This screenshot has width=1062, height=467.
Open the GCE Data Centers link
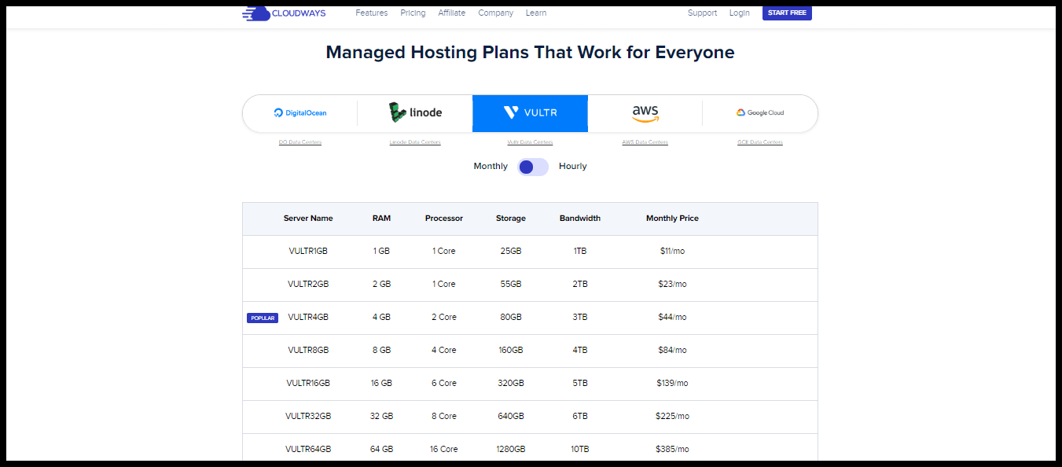[760, 142]
